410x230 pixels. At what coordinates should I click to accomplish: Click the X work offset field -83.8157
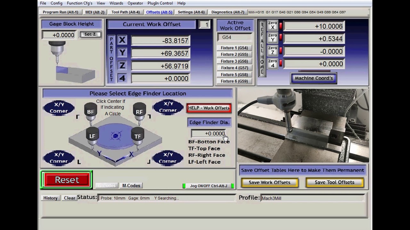(161, 41)
